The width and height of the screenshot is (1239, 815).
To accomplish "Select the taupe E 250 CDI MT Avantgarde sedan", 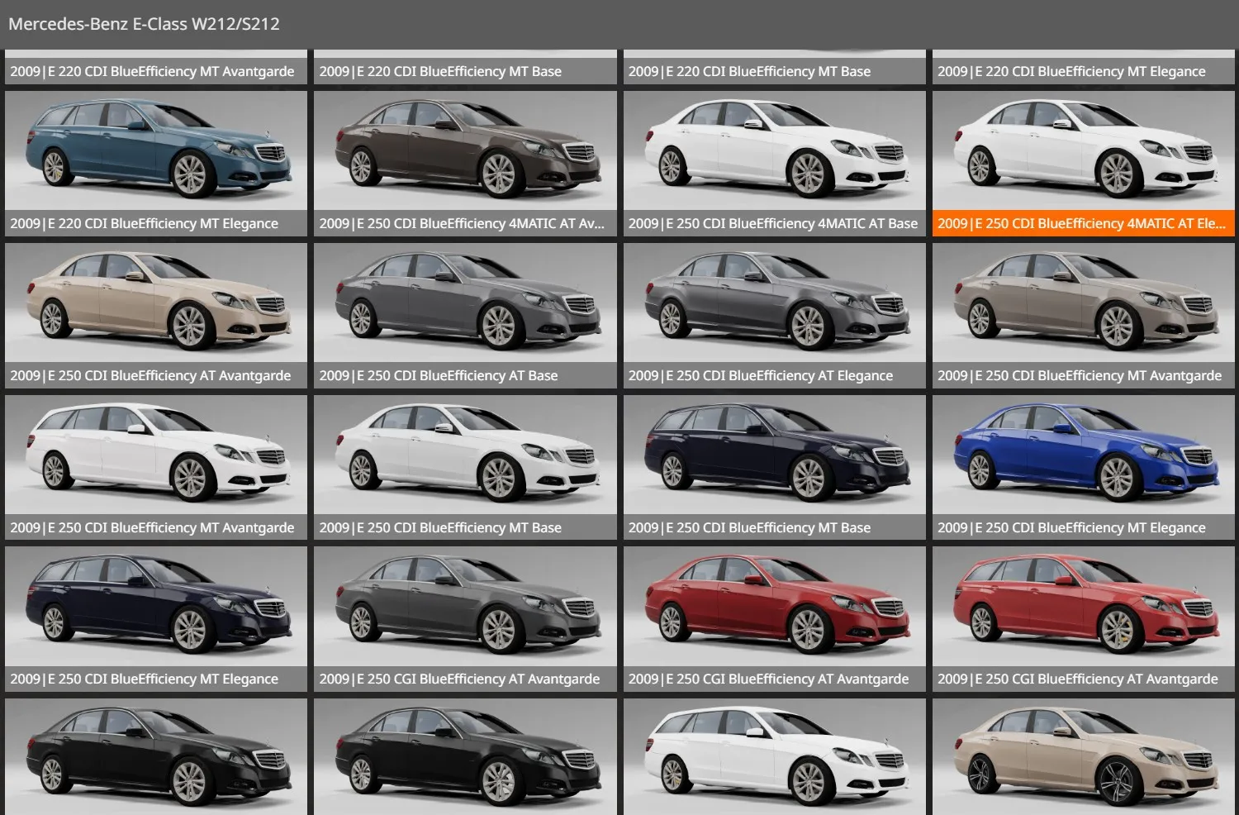I will point(1084,303).
